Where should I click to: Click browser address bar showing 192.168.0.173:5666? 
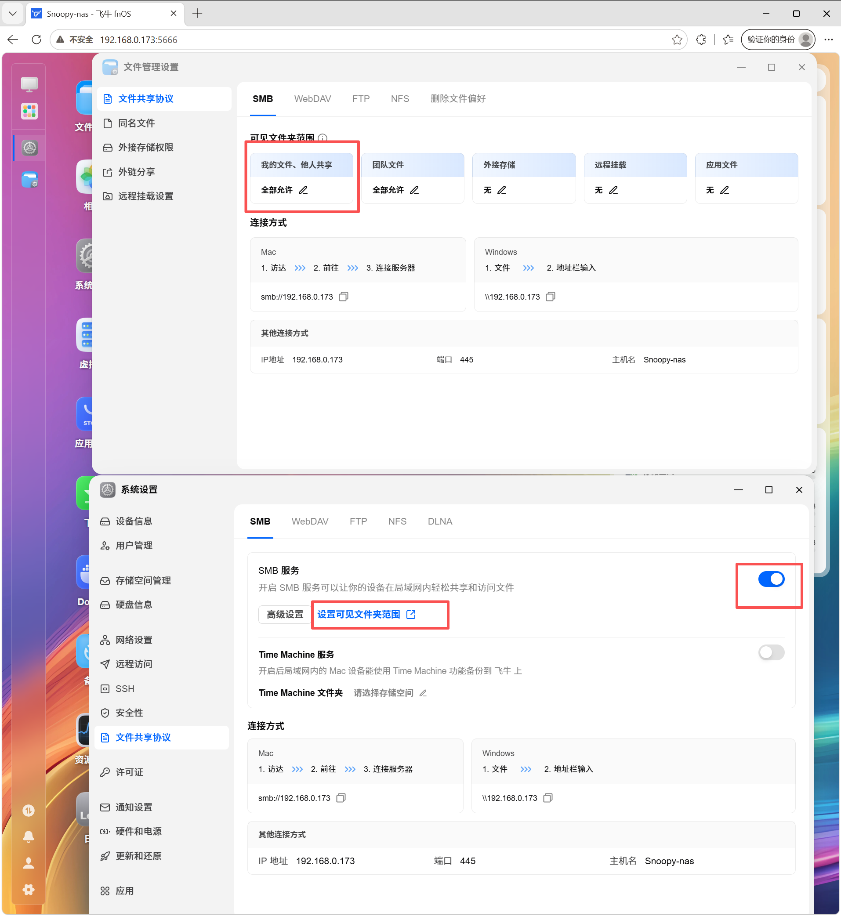368,40
